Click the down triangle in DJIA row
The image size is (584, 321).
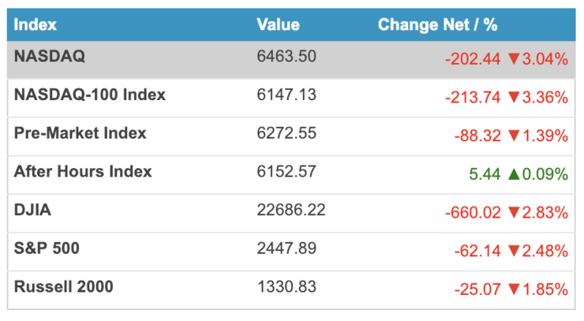click(514, 213)
